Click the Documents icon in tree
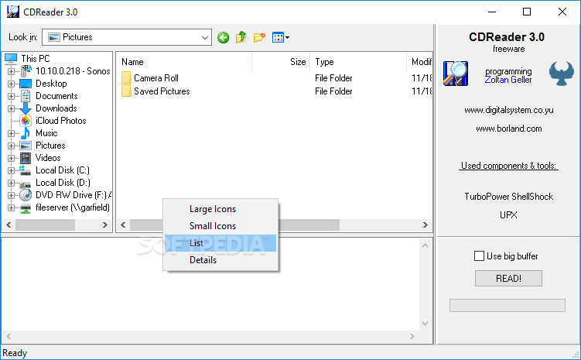The height and width of the screenshot is (360, 581). click(x=26, y=96)
